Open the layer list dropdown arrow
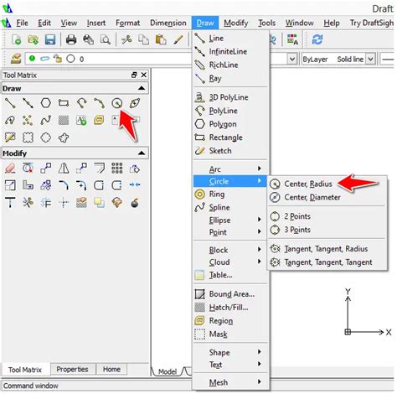This screenshot has height=394, width=397. (x=292, y=59)
